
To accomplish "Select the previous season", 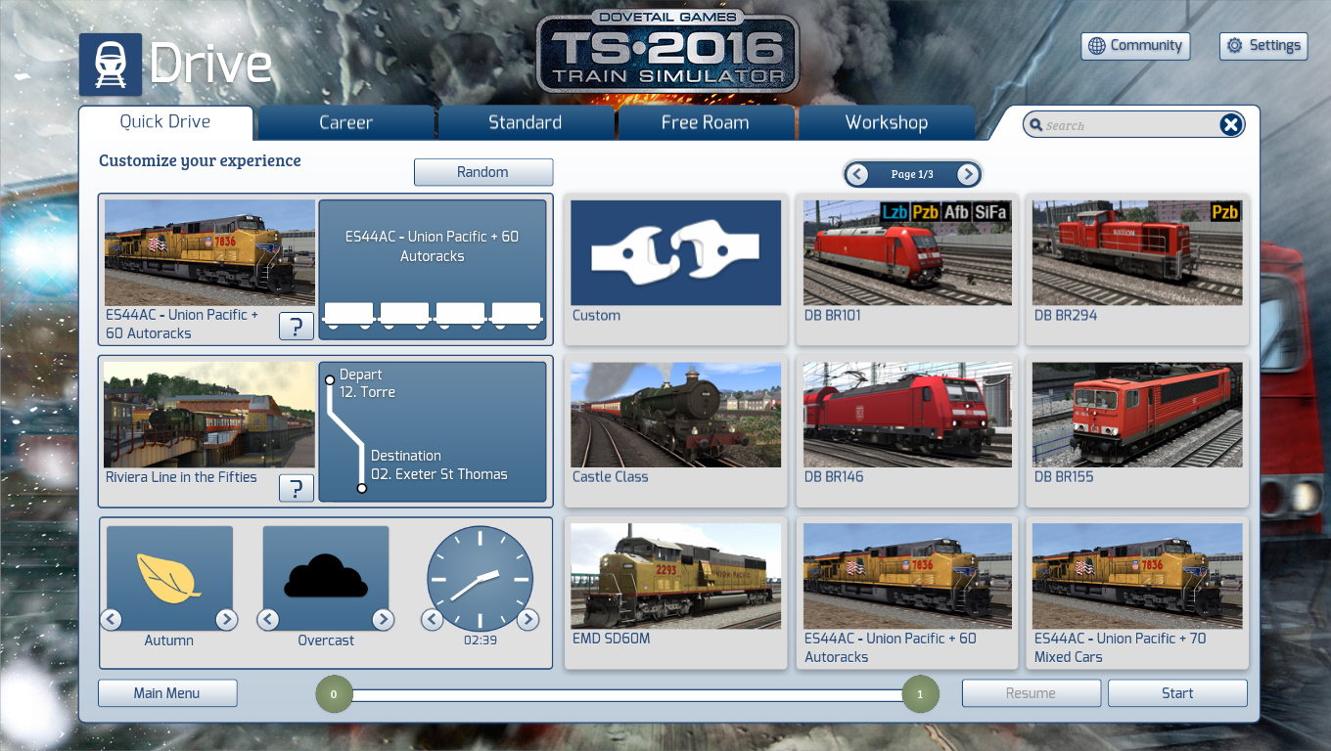I will [x=112, y=619].
